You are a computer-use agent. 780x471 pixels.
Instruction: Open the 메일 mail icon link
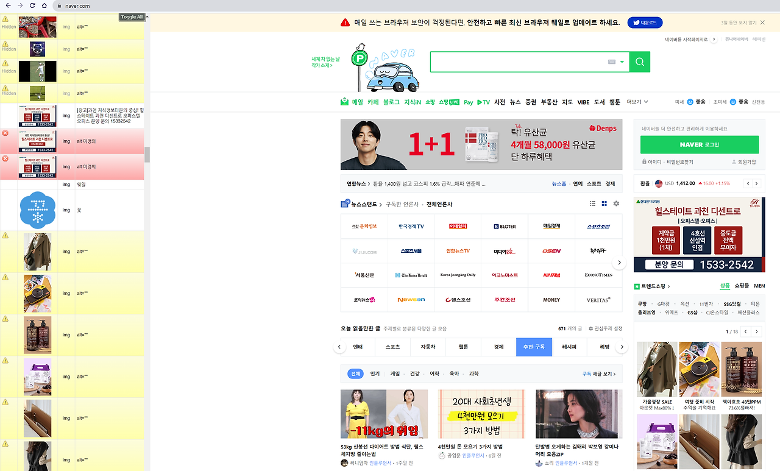tap(352, 102)
